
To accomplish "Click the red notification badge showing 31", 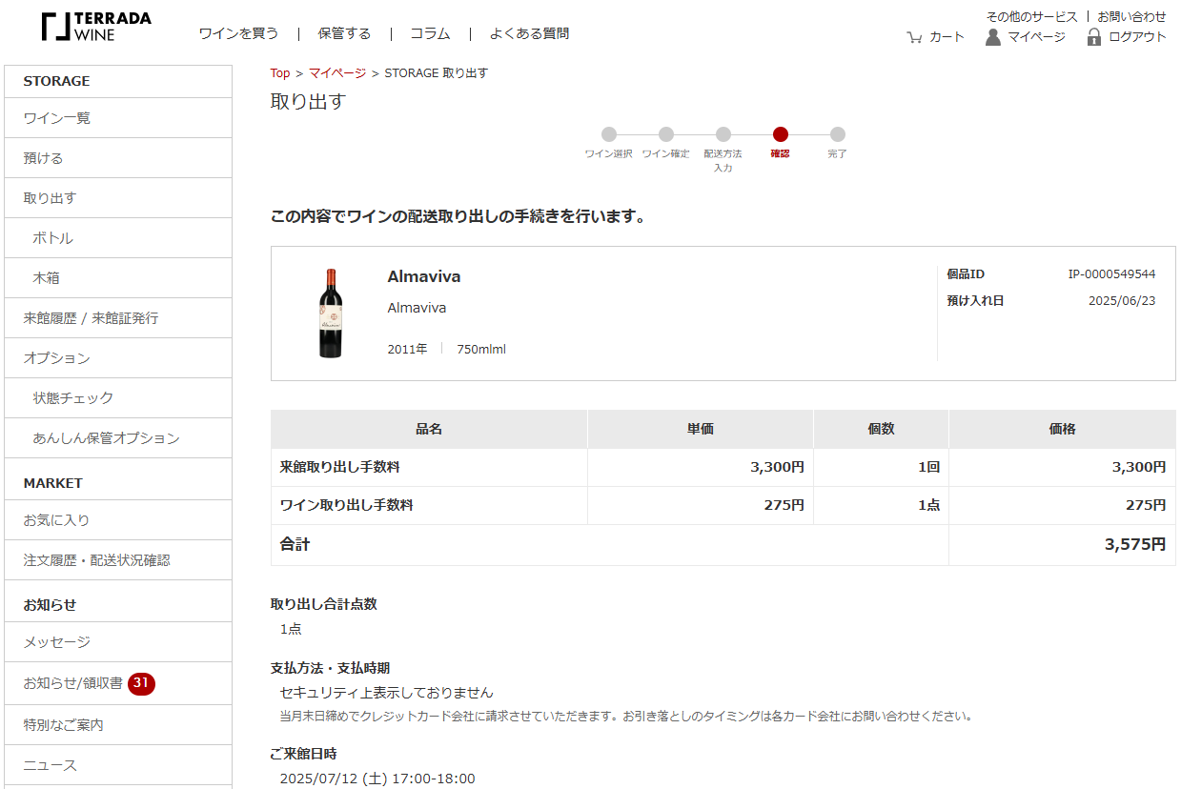I will tap(141, 683).
